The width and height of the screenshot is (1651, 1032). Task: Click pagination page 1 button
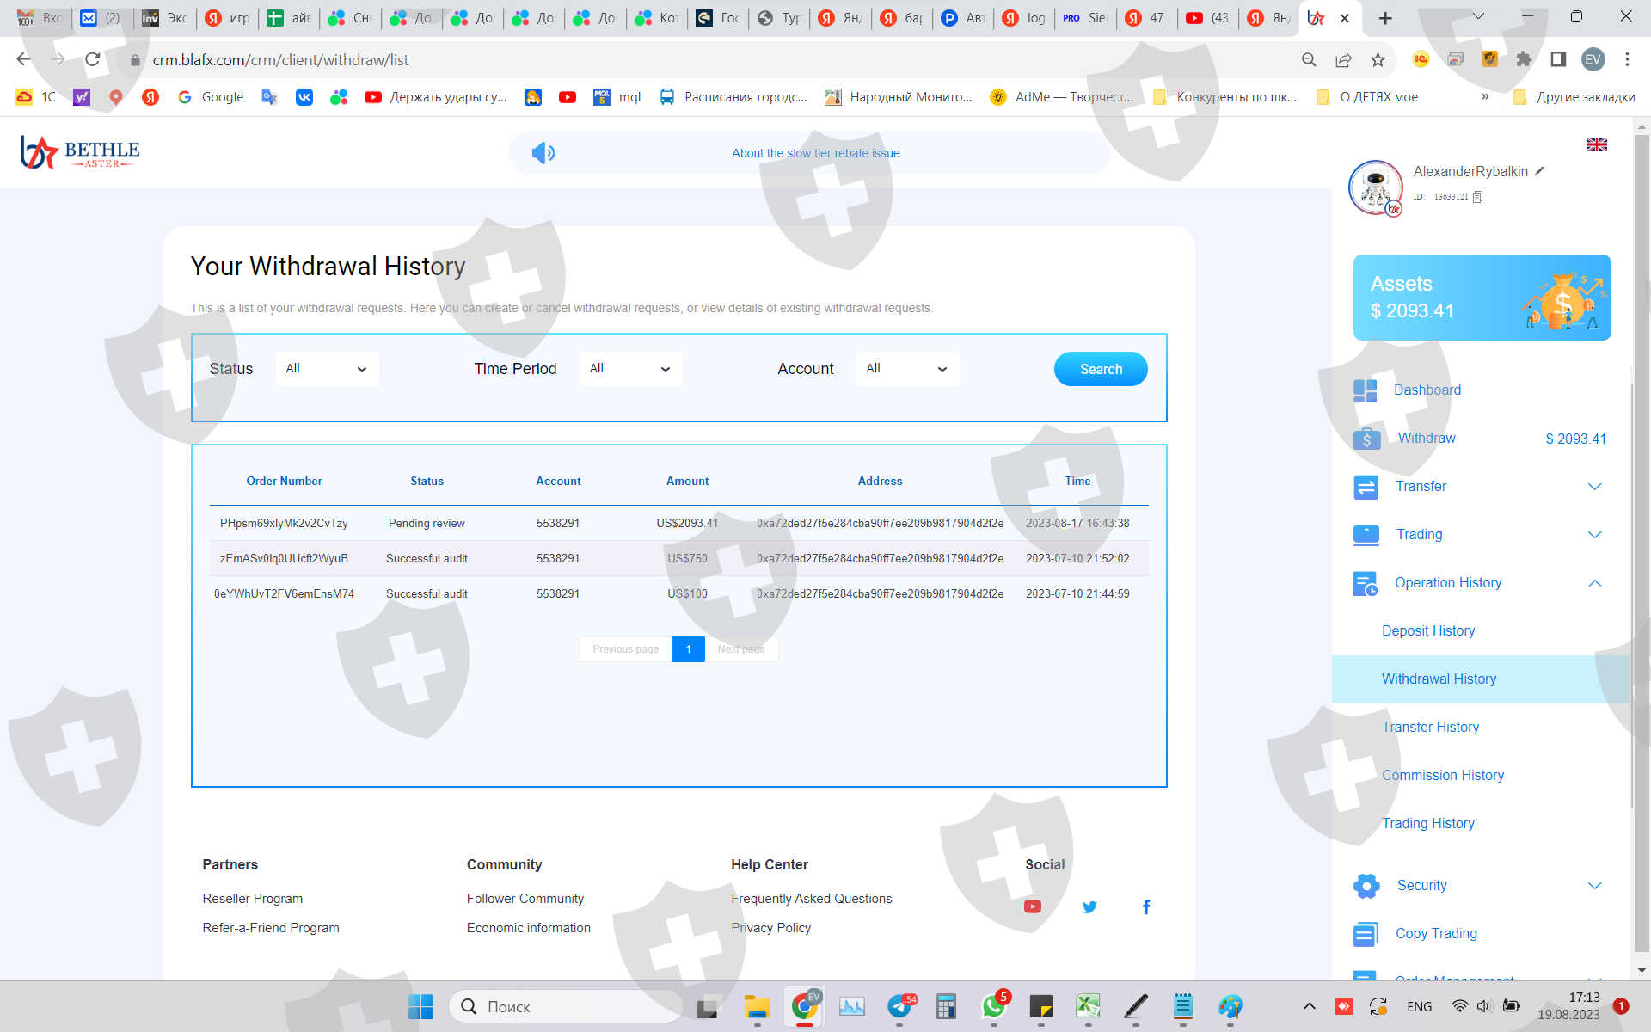(688, 649)
